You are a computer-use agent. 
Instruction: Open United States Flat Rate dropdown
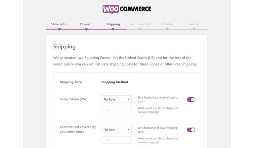click(x=116, y=99)
